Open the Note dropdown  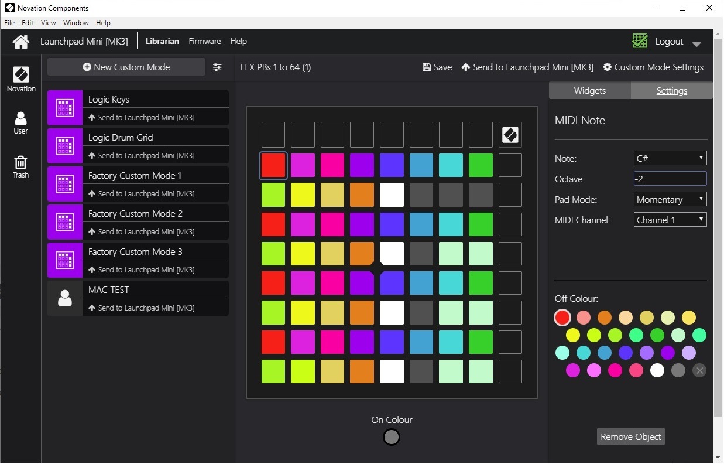[x=671, y=158]
